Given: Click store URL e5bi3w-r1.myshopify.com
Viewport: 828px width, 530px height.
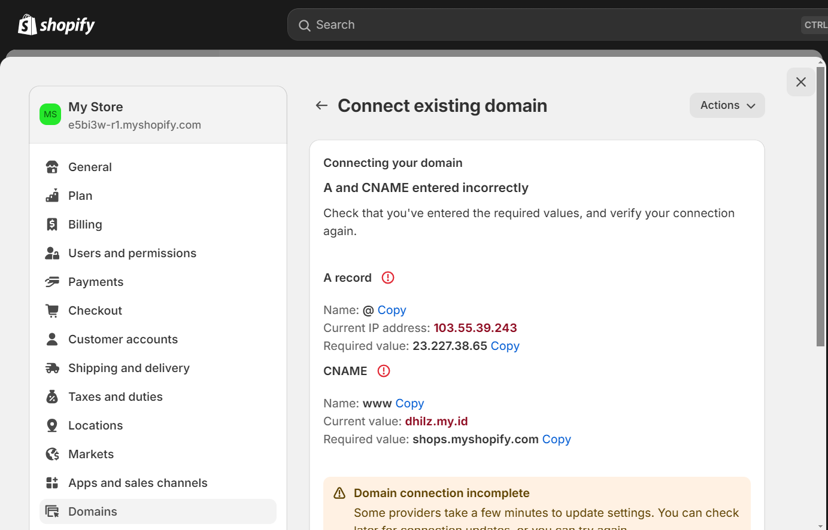Looking at the screenshot, I should 135,125.
